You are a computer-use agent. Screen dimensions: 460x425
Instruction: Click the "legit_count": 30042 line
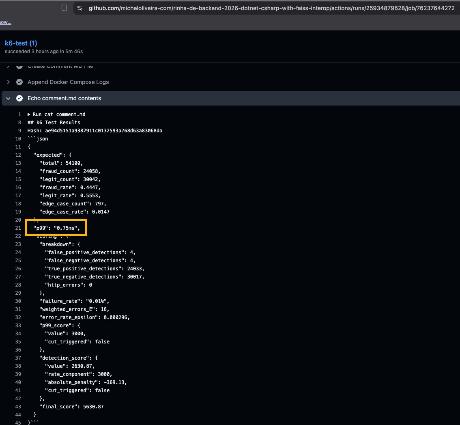tap(70, 179)
